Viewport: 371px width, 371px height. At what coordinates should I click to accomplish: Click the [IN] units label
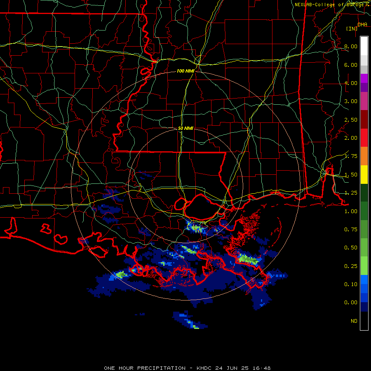(352, 28)
